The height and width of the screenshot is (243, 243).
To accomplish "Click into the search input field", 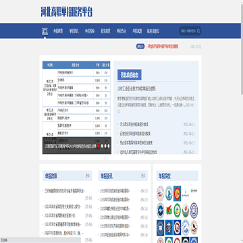I will (188, 31).
